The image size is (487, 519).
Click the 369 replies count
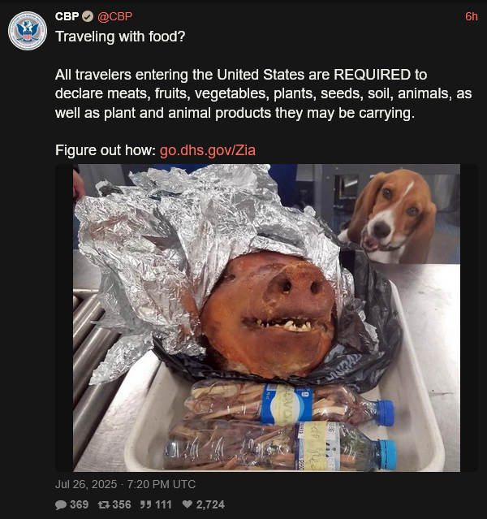(79, 504)
